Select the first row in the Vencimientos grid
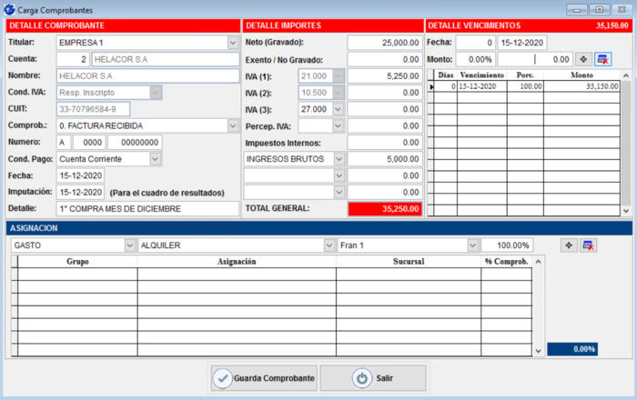Image resolution: width=637 pixels, height=400 pixels. point(528,86)
